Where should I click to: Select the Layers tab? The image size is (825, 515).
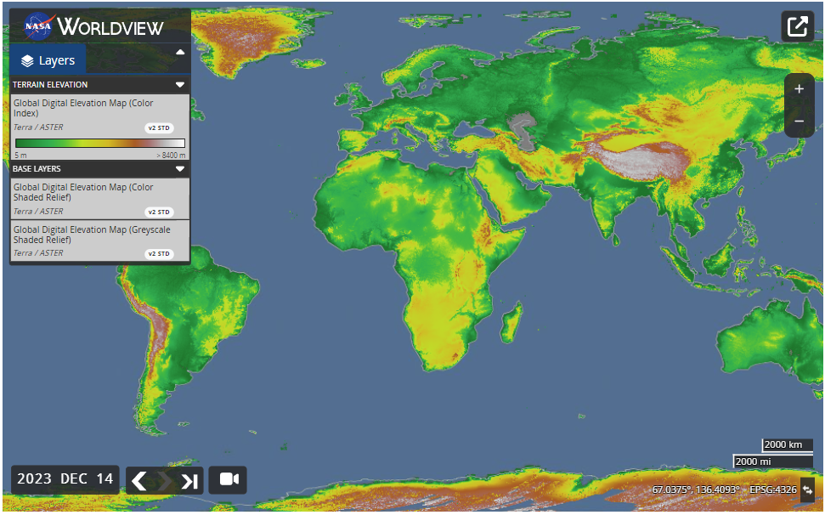[48, 60]
